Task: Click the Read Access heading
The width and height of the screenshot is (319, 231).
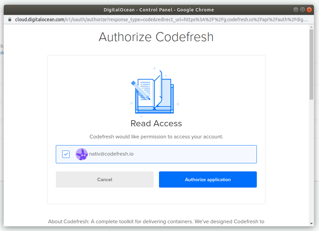Action: pos(156,123)
